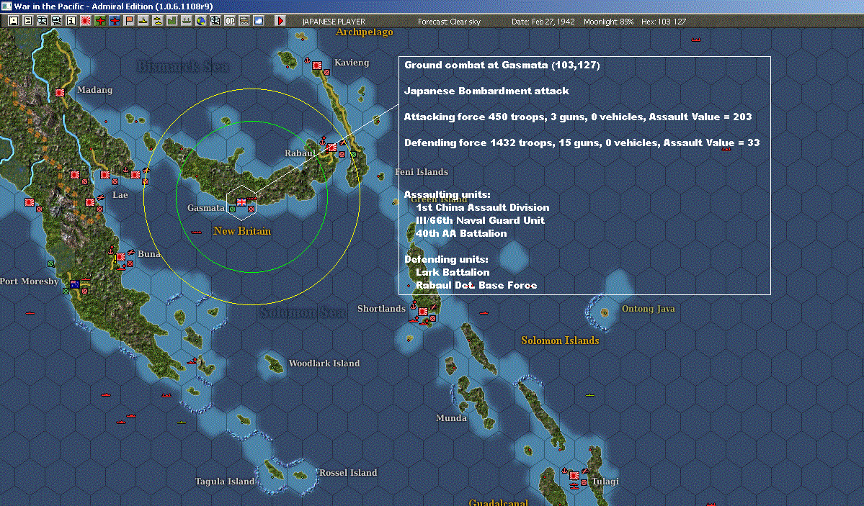This screenshot has width=864, height=506.
Task: Select the Japanese base flag at Buna
Action: point(120,257)
